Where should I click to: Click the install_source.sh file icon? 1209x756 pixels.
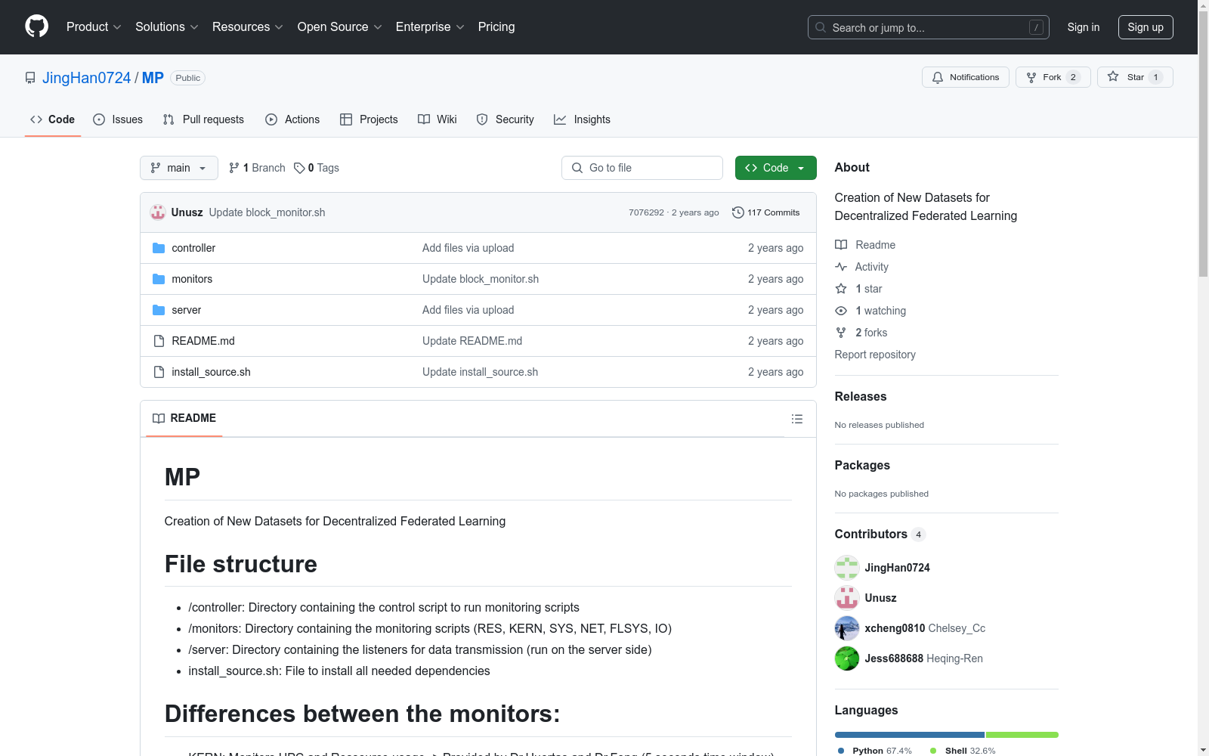pyautogui.click(x=159, y=372)
